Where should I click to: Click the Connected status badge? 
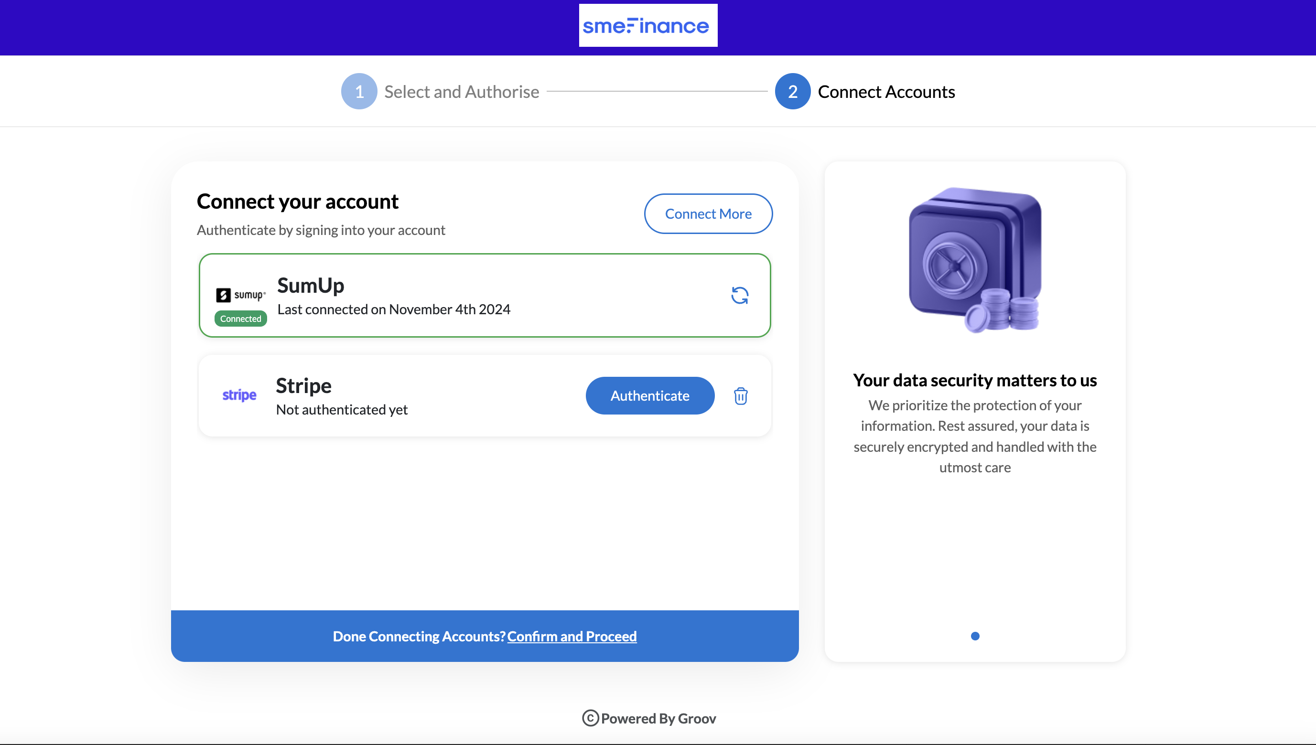[x=240, y=319]
